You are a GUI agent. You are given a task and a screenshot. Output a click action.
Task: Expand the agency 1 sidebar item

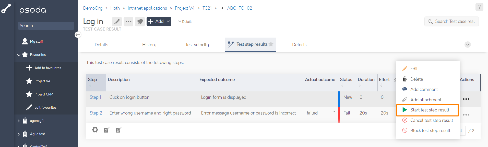[x=18, y=121]
